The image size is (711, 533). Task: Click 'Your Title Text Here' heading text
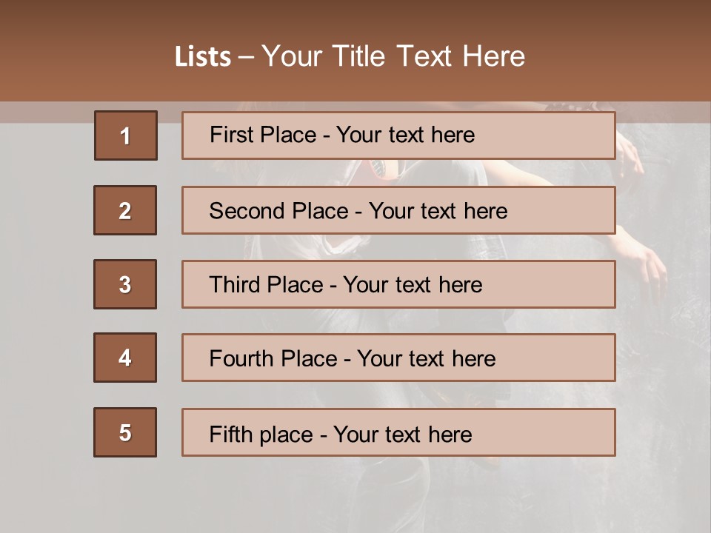393,57
